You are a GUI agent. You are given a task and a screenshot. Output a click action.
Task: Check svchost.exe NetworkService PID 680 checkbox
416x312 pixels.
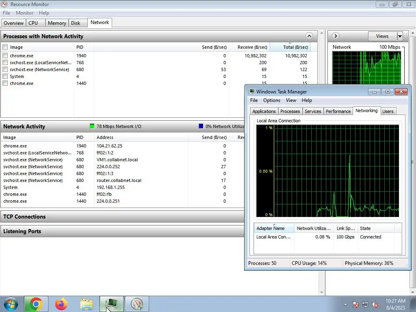pos(5,69)
